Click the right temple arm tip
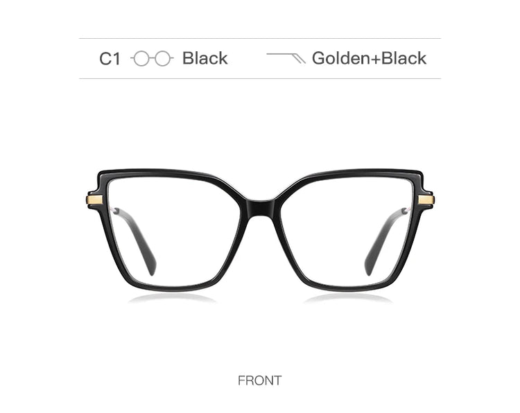520x413 pixels. (x=369, y=267)
